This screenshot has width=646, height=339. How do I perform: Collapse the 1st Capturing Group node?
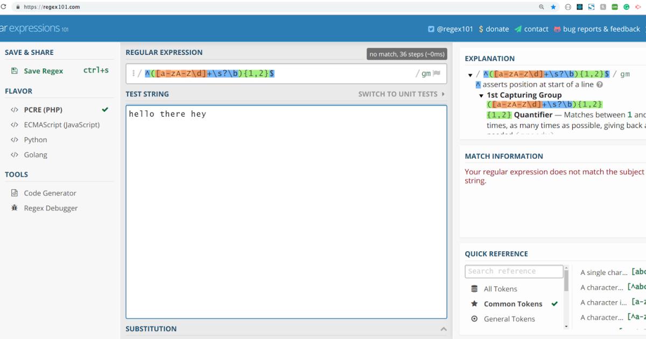tap(482, 96)
